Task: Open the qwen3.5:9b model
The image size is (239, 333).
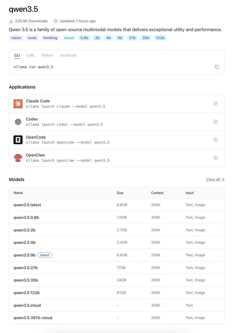Action: 24,255
